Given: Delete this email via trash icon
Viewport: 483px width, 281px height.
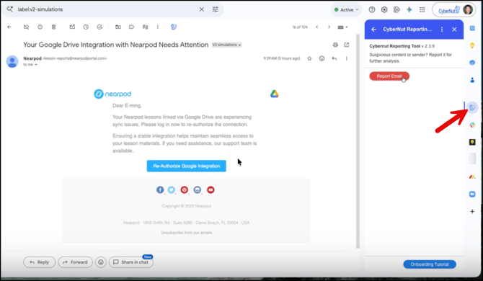Looking at the screenshot, I should tap(53, 27).
